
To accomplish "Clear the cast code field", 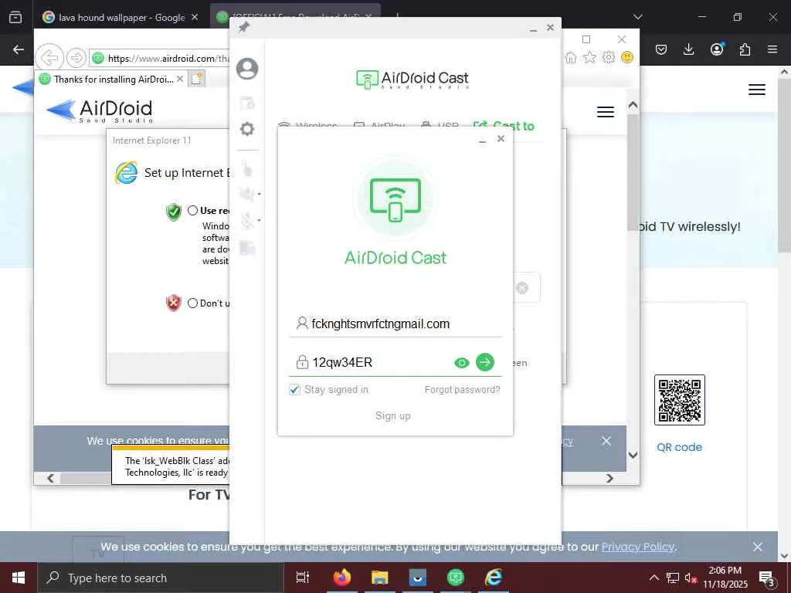I will click(x=522, y=288).
